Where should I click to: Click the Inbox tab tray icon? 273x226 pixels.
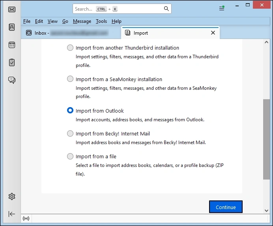point(29,33)
